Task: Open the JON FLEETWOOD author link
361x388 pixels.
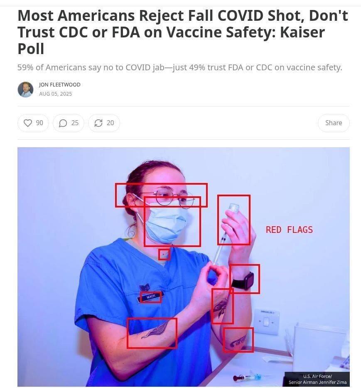Action: (x=59, y=84)
